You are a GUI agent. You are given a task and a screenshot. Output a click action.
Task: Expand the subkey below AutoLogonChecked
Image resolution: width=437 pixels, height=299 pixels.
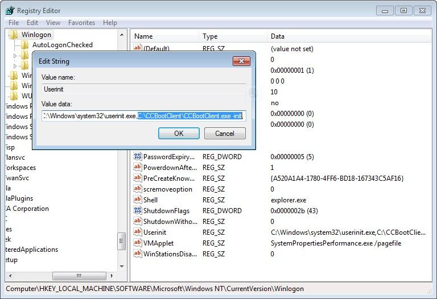coord(16,56)
